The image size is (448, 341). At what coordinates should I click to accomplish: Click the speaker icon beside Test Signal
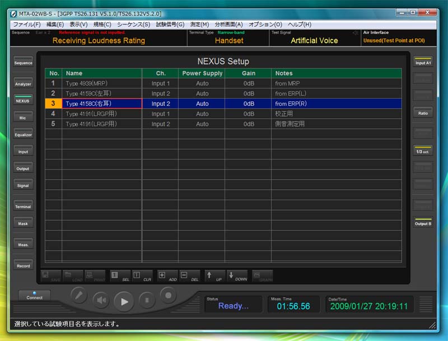(x=355, y=33)
